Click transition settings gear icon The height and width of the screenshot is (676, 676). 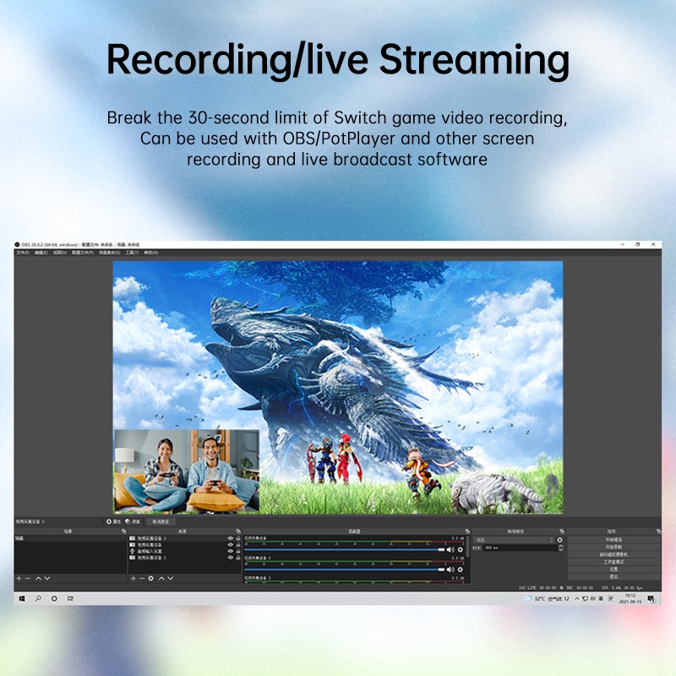coord(559,539)
